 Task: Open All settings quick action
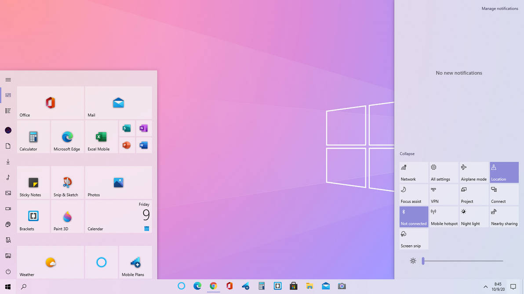click(444, 172)
